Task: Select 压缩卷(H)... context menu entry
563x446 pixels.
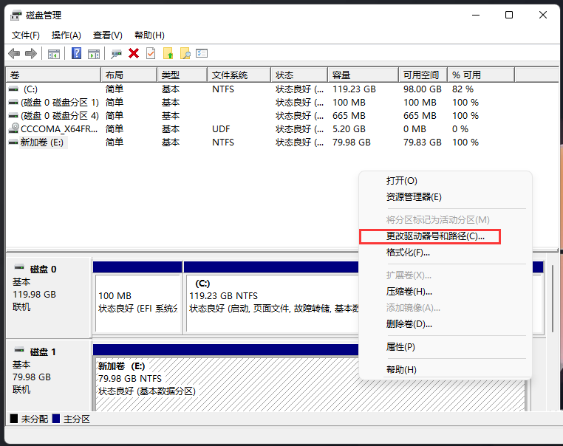Action: [409, 292]
